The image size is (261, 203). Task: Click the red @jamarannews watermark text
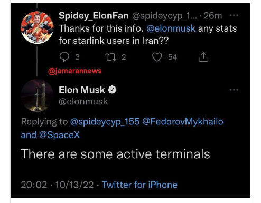pyautogui.click(x=75, y=71)
